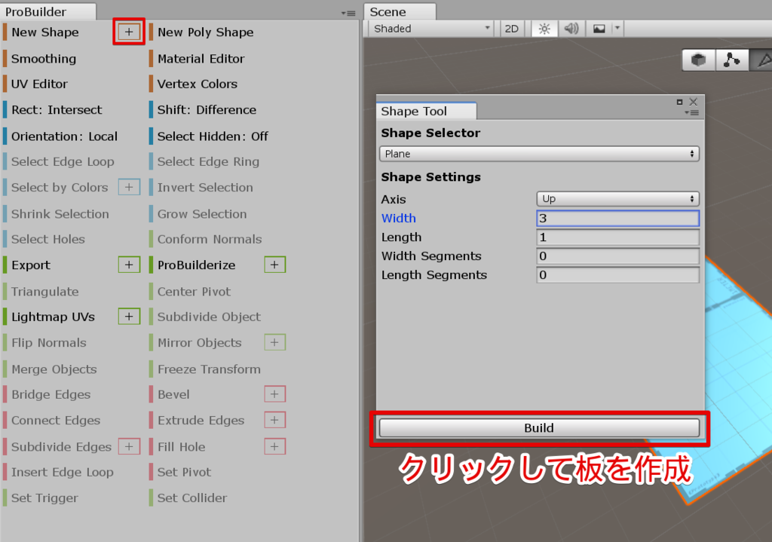Open Export options plus icon

coord(129,265)
